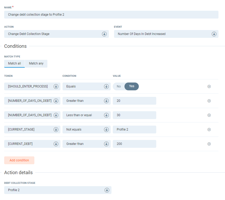Remove the CURRENT_DEBT condition row
Image resolution: width=225 pixels, height=200 pixels.
209,144
